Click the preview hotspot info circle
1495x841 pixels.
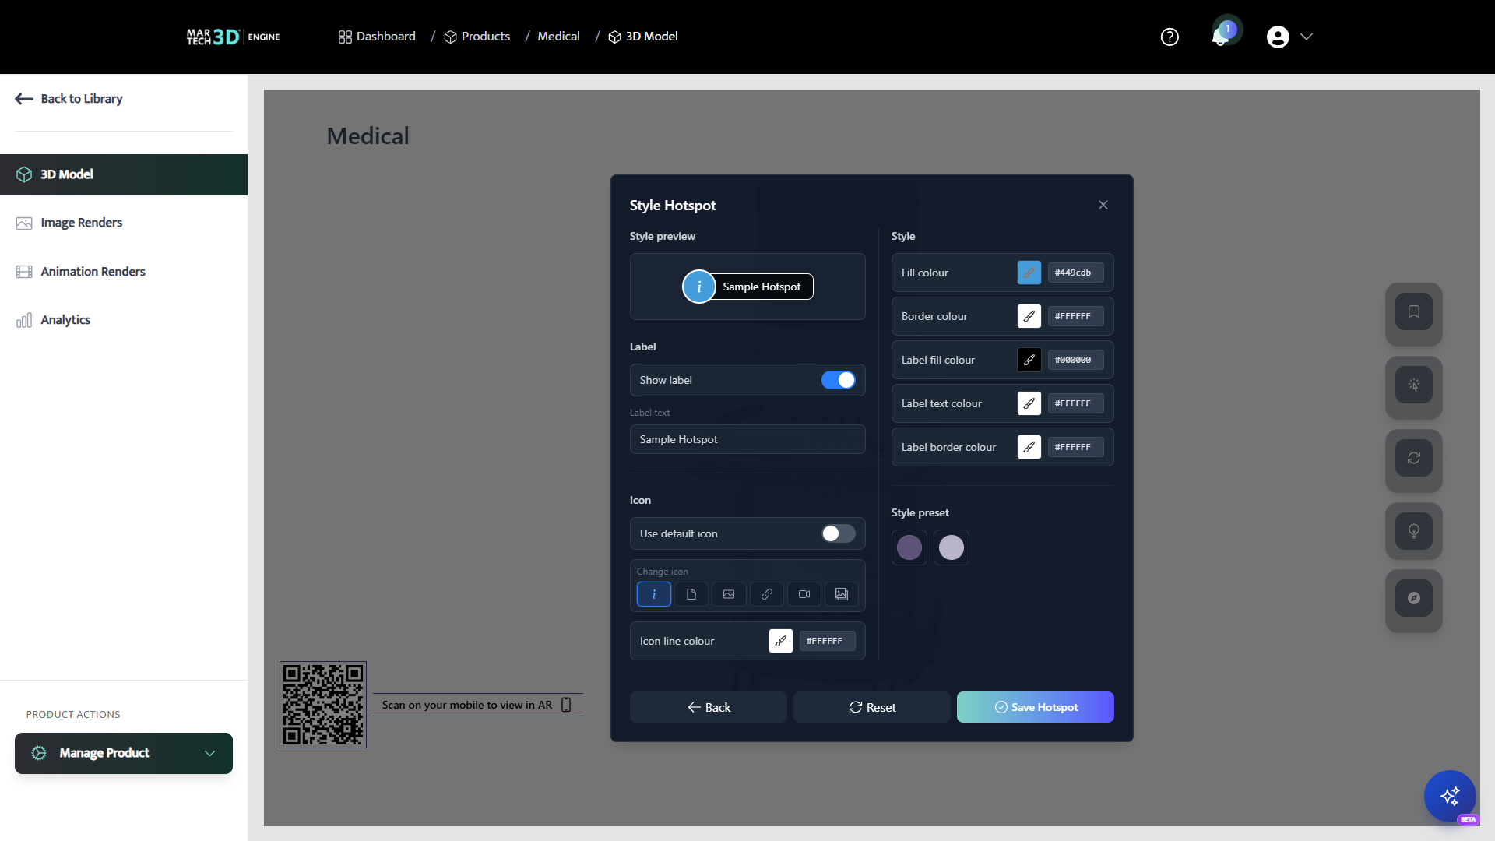(699, 287)
